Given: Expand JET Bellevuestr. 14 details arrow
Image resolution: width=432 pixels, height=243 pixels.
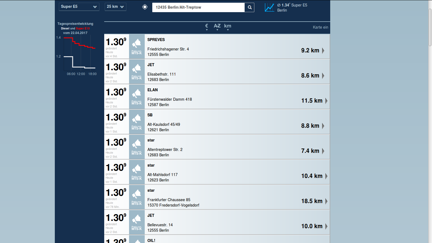Looking at the screenshot, I should (x=326, y=226).
